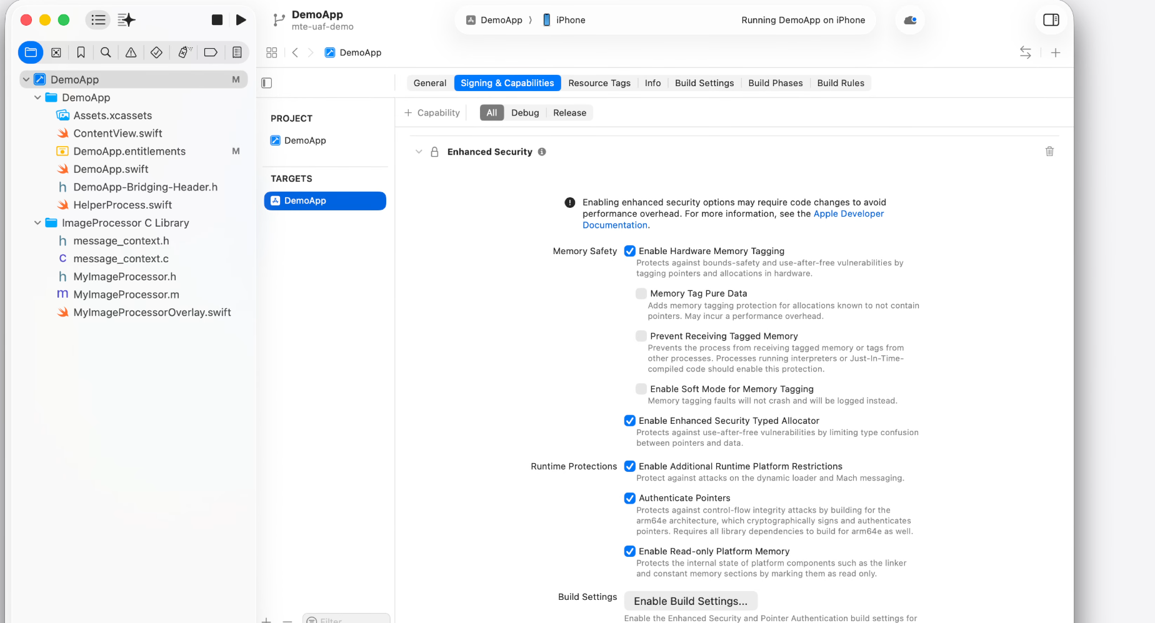Screen dimensions: 1155x623
Task: Open the DemoApp breadcrumb in jump bar
Action: pyautogui.click(x=353, y=52)
